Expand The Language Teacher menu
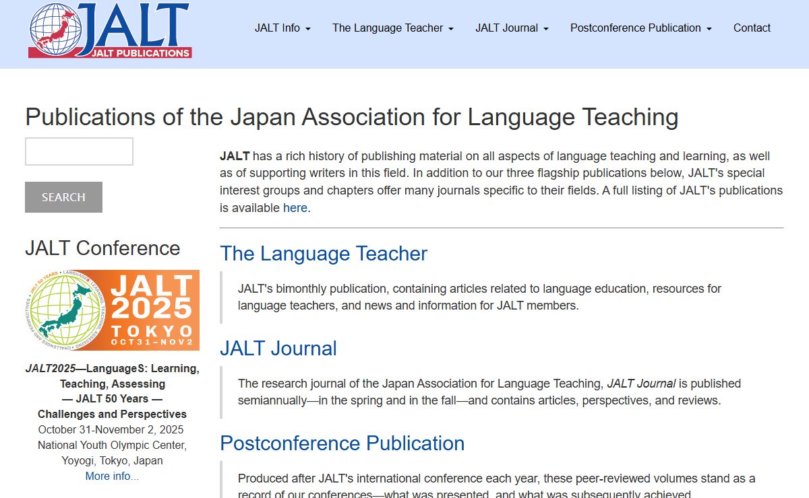Screen dimensions: 809x498 click(x=393, y=28)
